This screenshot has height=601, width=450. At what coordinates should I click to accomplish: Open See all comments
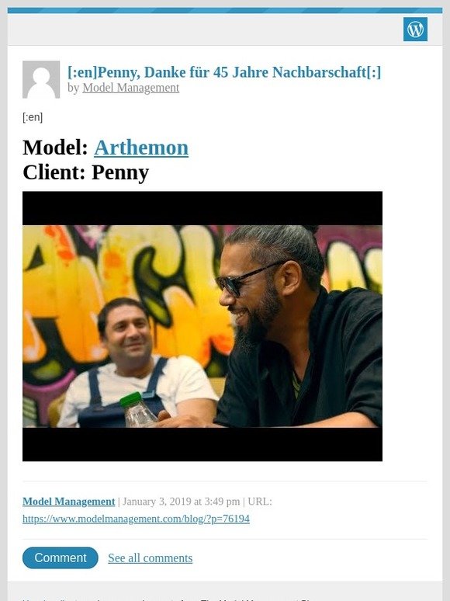click(x=150, y=558)
